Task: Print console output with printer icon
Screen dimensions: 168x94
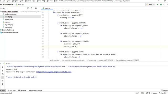Action: click(2, 81)
